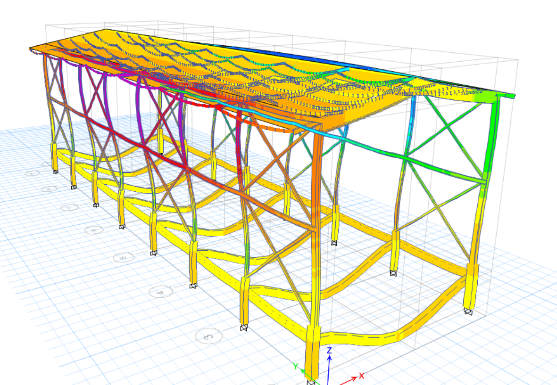Viewport: 557px width, 385px height.
Task: Pick support symbol beside grid bubble 6
Action: point(122,227)
